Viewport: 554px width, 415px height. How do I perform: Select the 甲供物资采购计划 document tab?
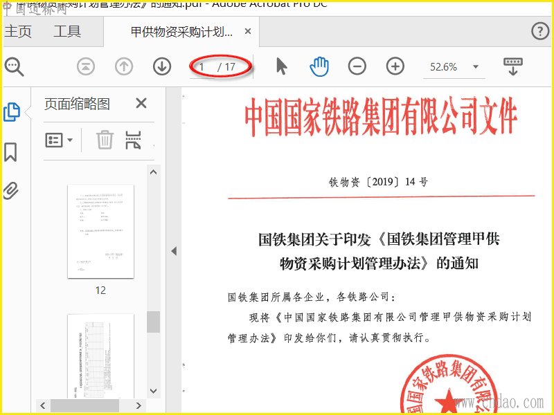181,32
